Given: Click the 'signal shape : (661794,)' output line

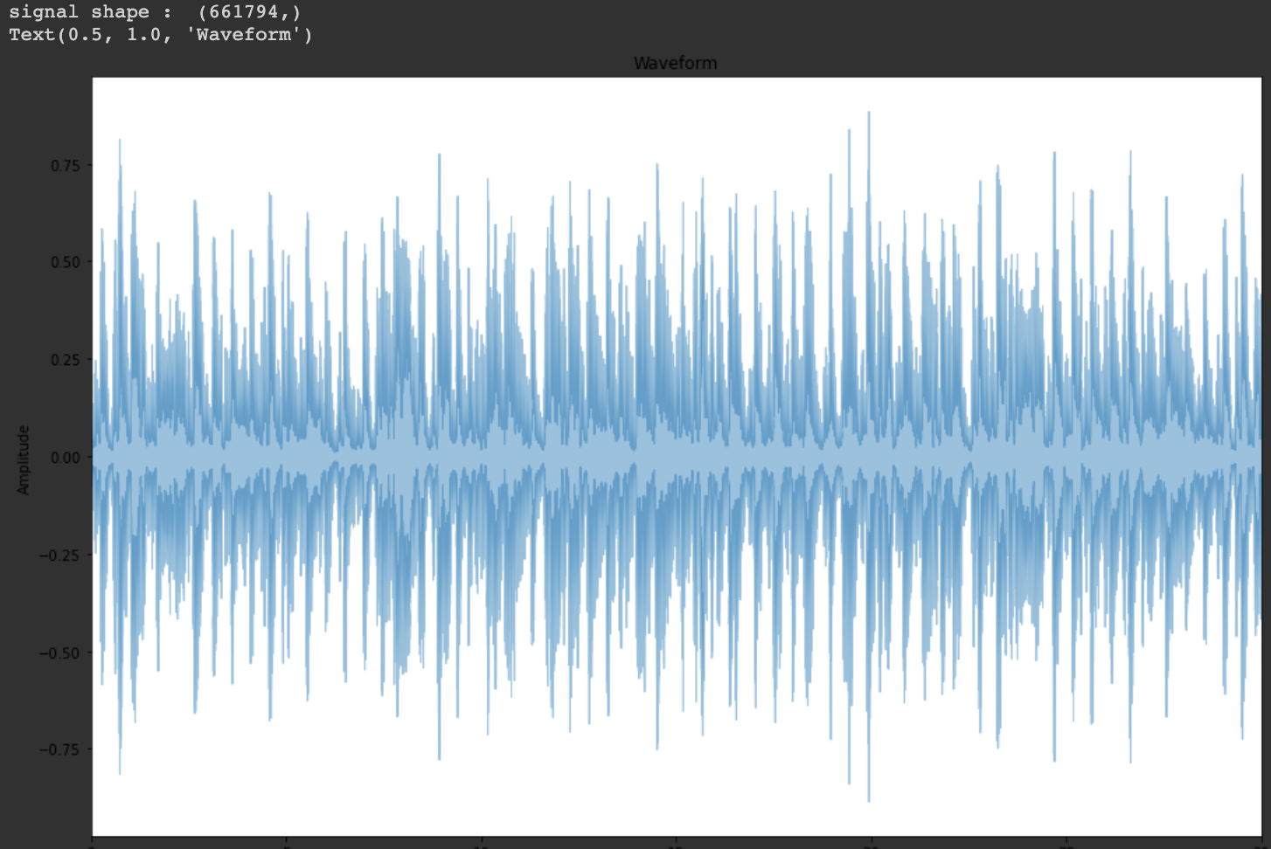Looking at the screenshot, I should (x=156, y=12).
